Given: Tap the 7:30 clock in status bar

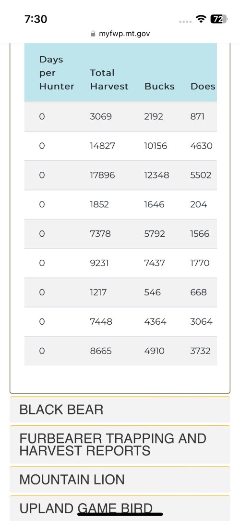Looking at the screenshot, I should pyautogui.click(x=36, y=19).
